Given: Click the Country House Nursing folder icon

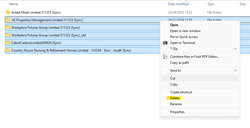Looking at the screenshot, I should click(8, 50).
